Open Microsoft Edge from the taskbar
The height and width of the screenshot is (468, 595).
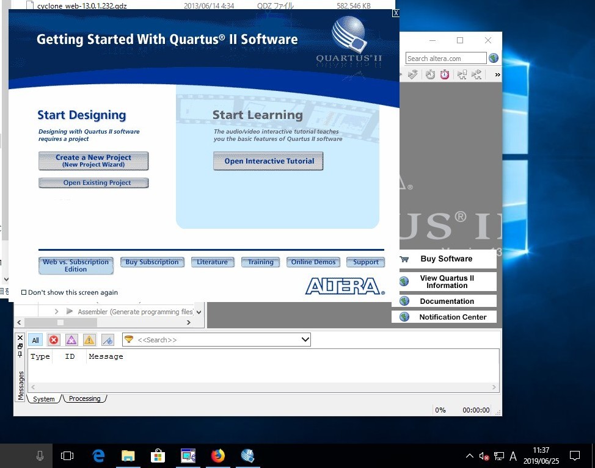pyautogui.click(x=99, y=456)
